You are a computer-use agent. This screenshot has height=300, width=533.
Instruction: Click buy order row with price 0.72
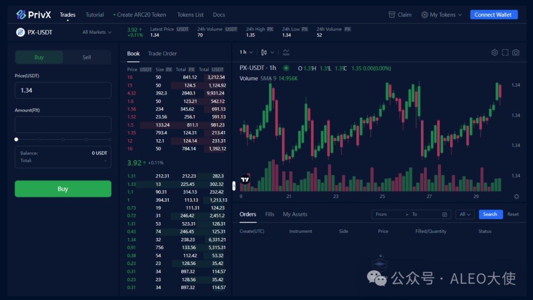(176, 216)
